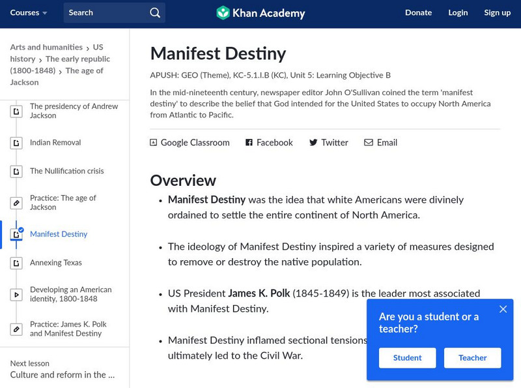The height and width of the screenshot is (388, 521).
Task: Click article icon beside Annexing Texas
Action: pyautogui.click(x=16, y=263)
